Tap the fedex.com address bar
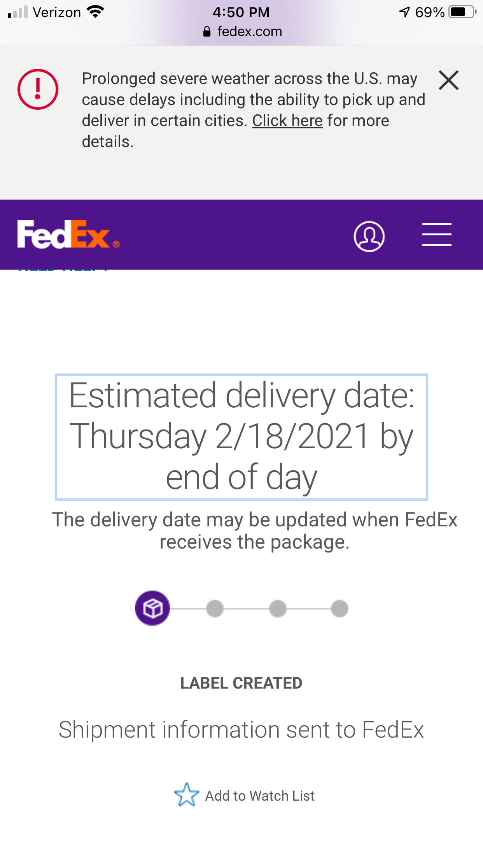The image size is (483, 859). (x=249, y=32)
